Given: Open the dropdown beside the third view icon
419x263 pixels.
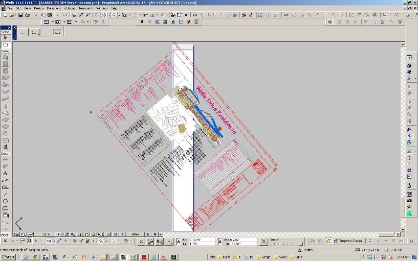Looking at the screenshot, I should click(x=76, y=22).
